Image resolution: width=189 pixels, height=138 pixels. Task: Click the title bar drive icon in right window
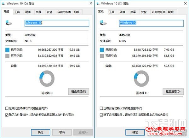tap(98, 3)
